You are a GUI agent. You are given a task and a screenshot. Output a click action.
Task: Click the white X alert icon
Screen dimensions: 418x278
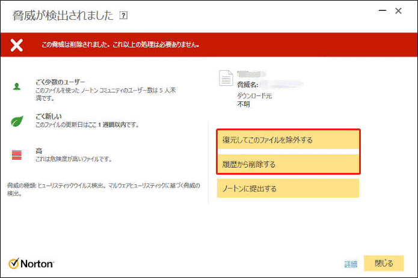click(16, 45)
